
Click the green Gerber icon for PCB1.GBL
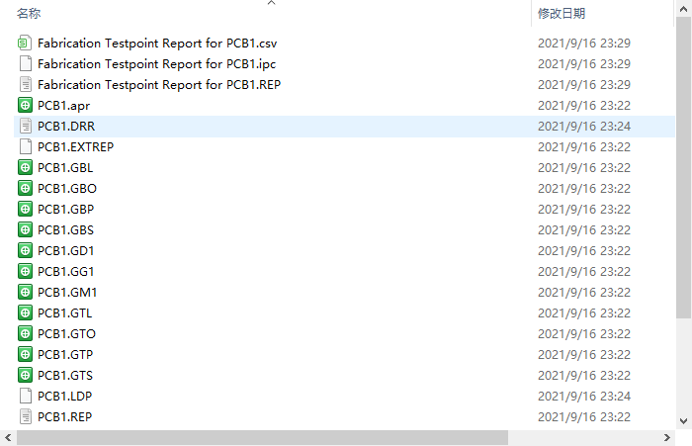click(25, 167)
